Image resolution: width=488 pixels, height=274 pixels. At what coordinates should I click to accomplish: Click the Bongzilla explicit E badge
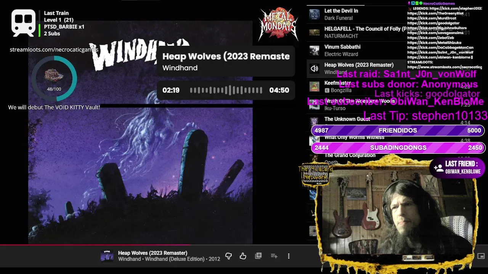click(x=327, y=91)
